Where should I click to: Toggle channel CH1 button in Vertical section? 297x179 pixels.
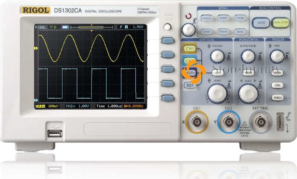click(190, 48)
